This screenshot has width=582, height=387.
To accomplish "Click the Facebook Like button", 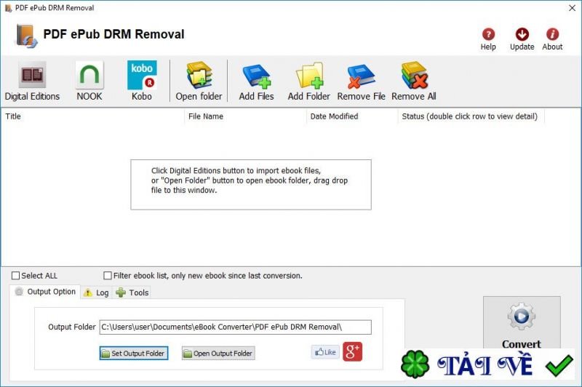I will click(325, 352).
